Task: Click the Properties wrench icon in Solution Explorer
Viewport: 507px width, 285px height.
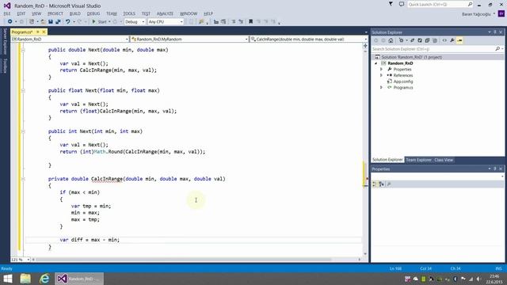Action: pos(452,40)
